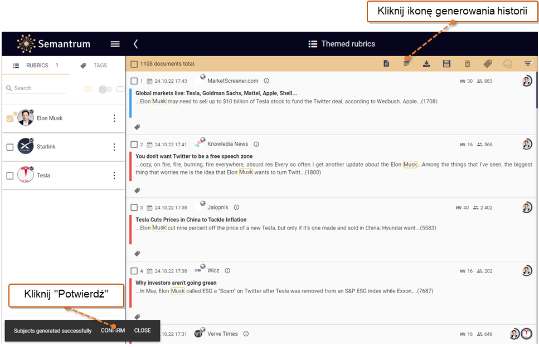Switch to the TAGS tab
The height and width of the screenshot is (347, 539).
(x=94, y=66)
